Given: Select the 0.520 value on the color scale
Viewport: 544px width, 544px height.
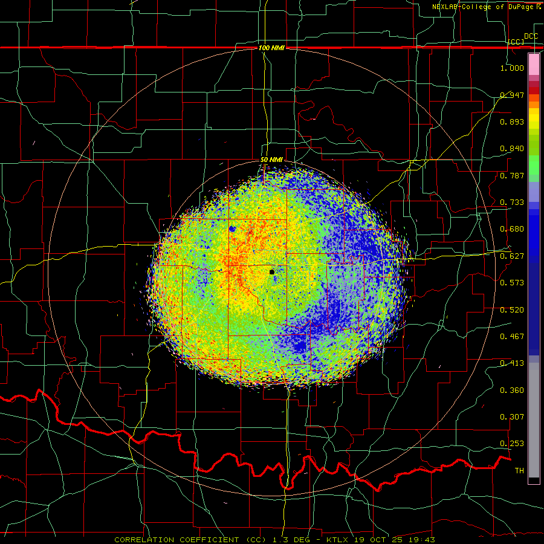Looking at the screenshot, I should pyautogui.click(x=512, y=310).
